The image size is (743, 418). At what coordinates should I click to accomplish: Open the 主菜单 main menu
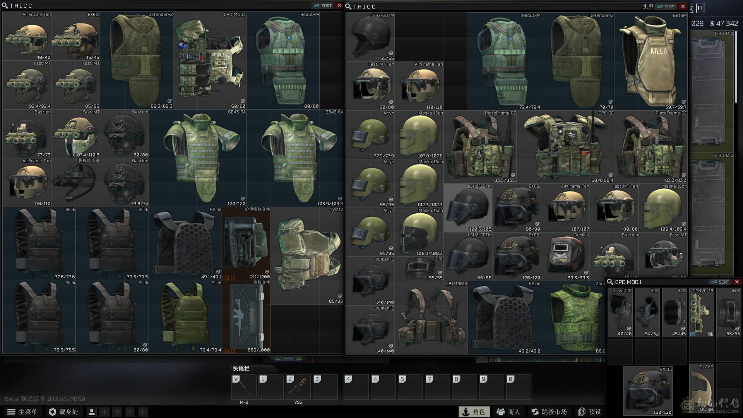pos(22,412)
